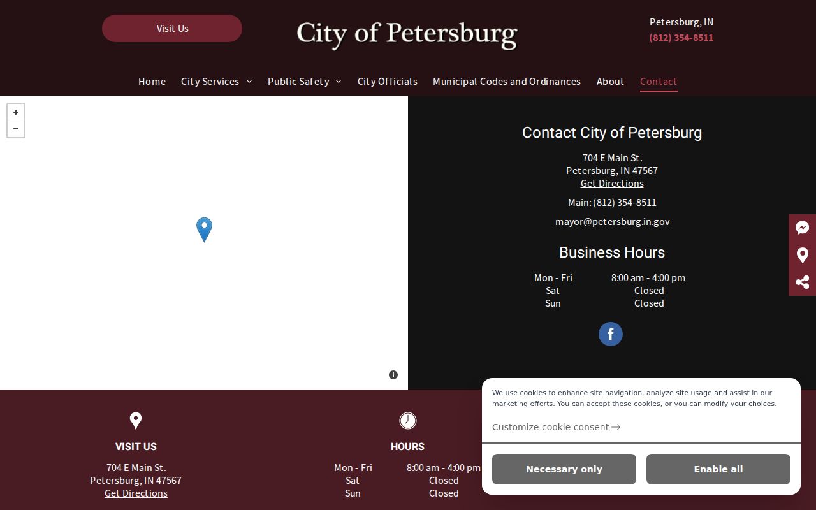The width and height of the screenshot is (816, 510).
Task: Open the Messenger chat side icon
Action: coord(803,228)
